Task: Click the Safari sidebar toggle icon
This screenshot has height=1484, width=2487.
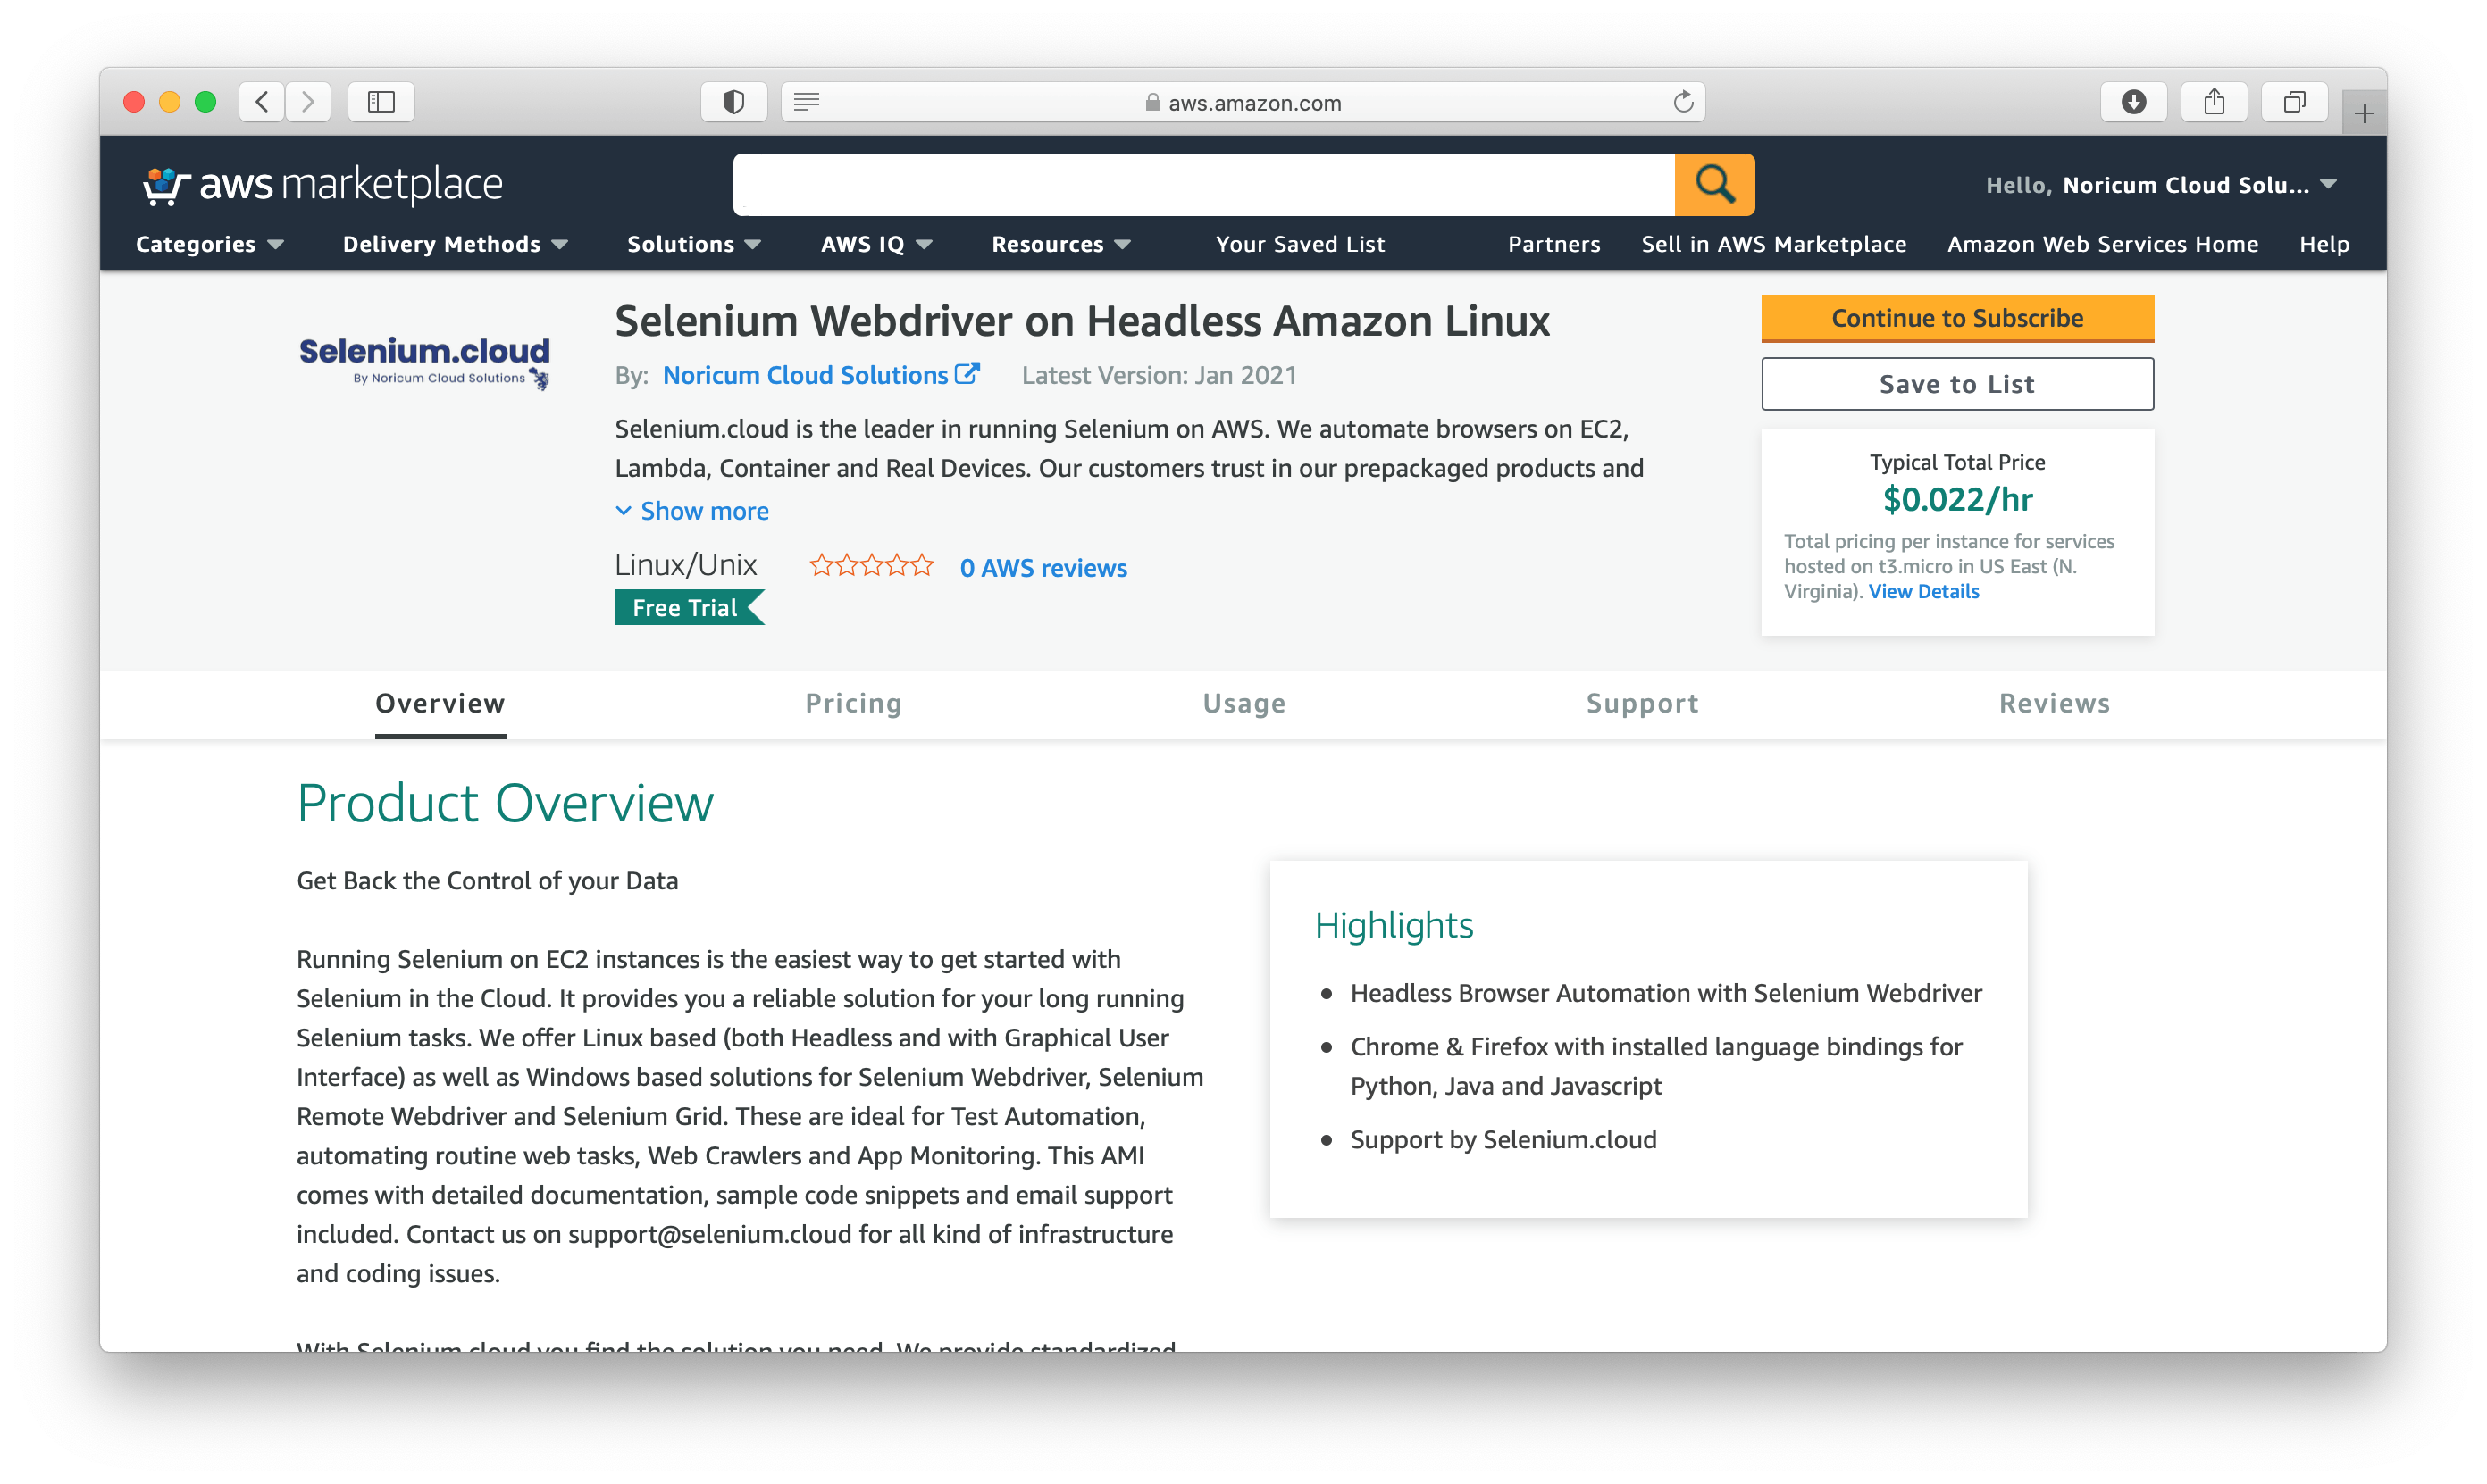Action: point(381,102)
